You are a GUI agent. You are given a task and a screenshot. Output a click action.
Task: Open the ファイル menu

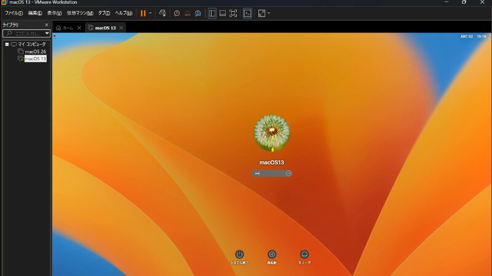point(14,13)
